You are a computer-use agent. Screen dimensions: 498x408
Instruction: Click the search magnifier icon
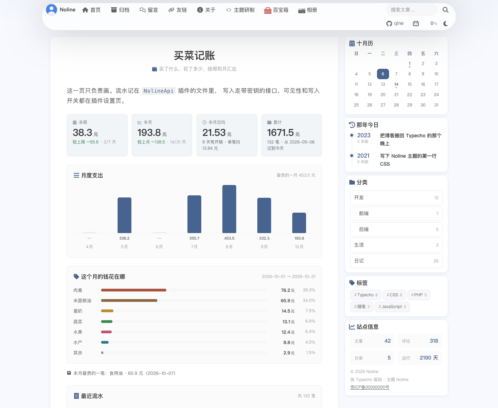pos(445,10)
